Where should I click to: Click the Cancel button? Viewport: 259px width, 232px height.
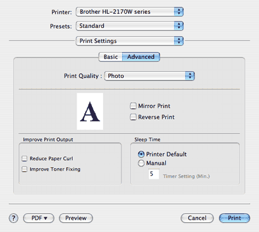[x=197, y=218]
